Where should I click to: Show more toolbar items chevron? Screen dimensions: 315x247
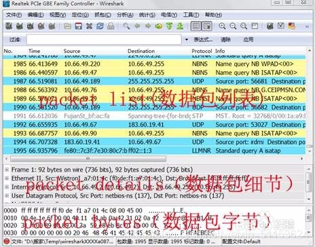(x=307, y=26)
